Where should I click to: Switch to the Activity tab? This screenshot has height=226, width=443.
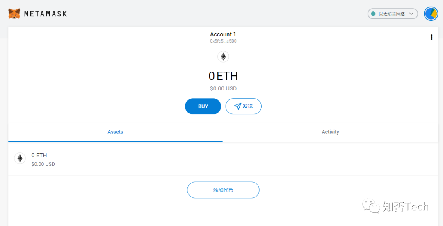330,132
